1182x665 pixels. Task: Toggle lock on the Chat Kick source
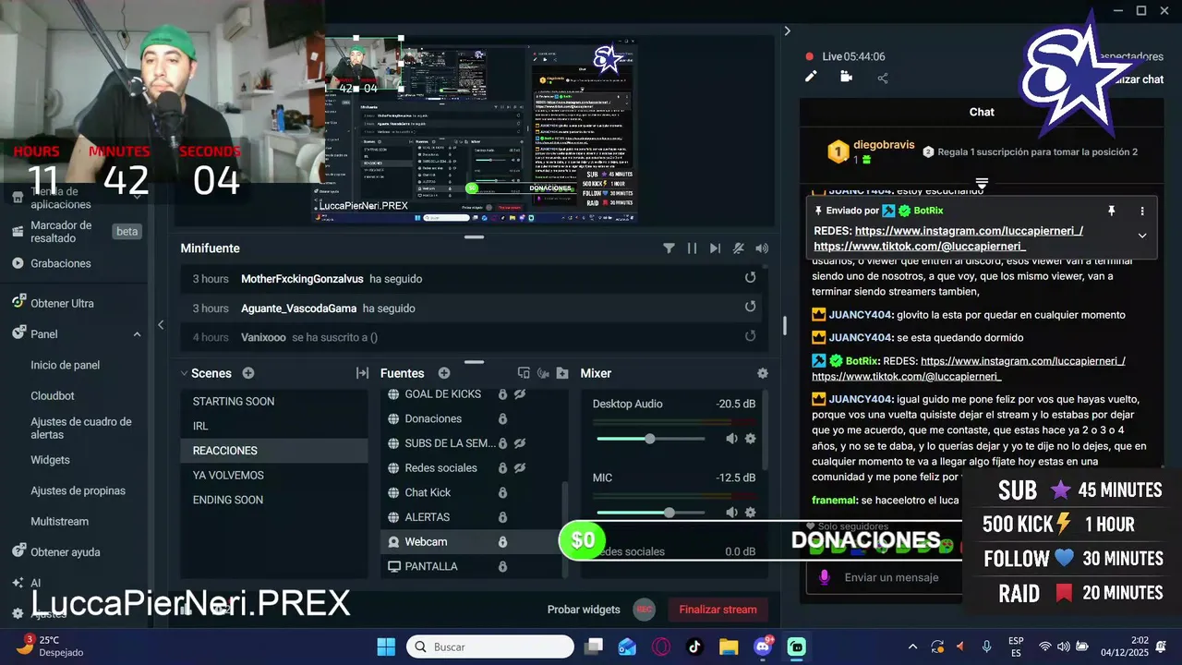[x=502, y=492]
